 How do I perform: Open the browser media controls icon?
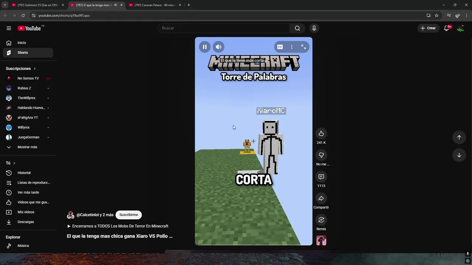[x=449, y=15]
